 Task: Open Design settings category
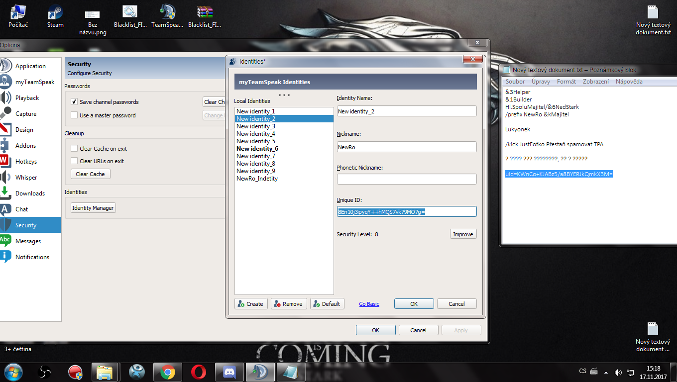[30, 130]
